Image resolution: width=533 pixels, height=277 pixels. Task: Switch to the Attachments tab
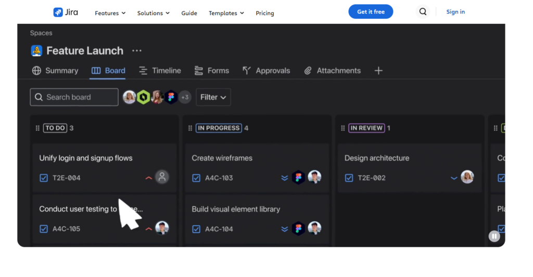(x=332, y=71)
